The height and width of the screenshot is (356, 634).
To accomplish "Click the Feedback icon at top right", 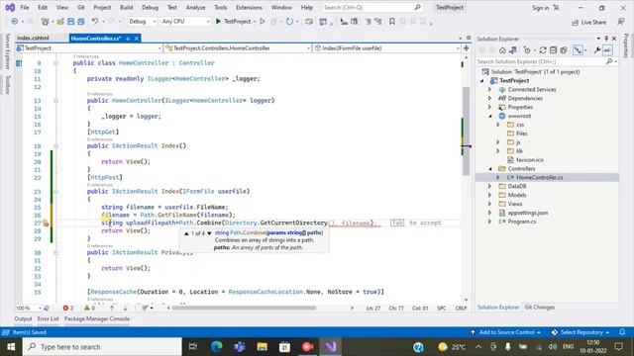I will coord(621,22).
